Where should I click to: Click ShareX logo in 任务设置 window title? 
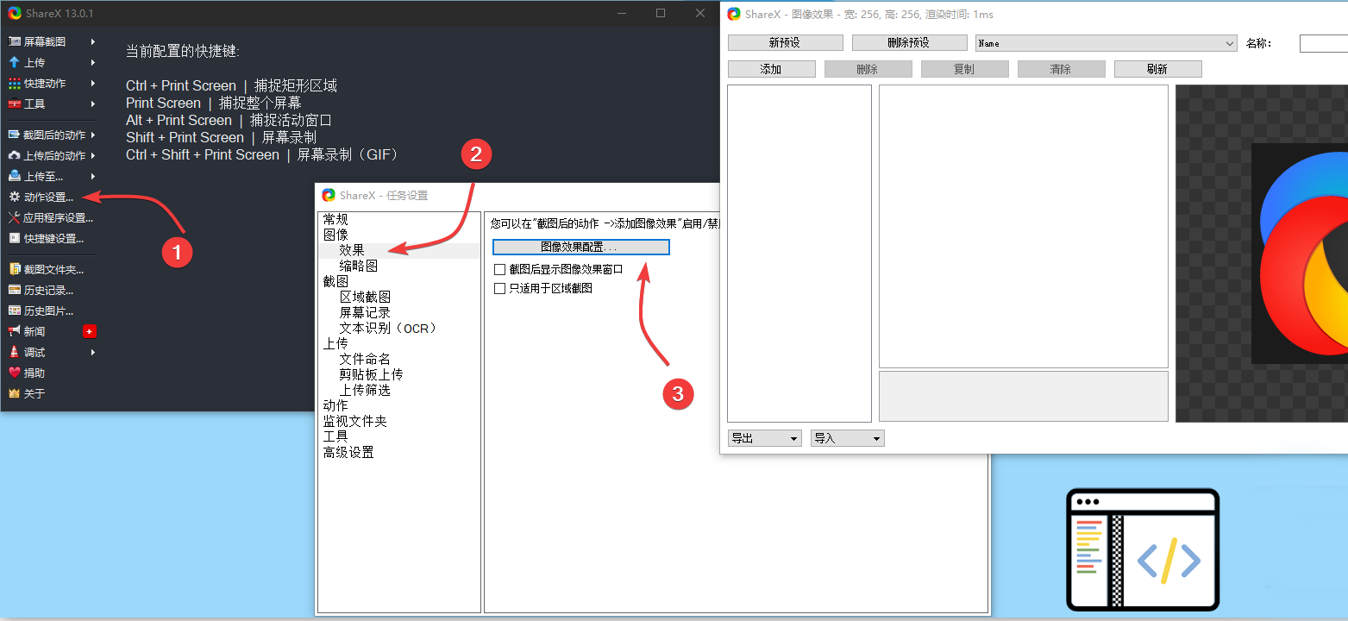[329, 195]
